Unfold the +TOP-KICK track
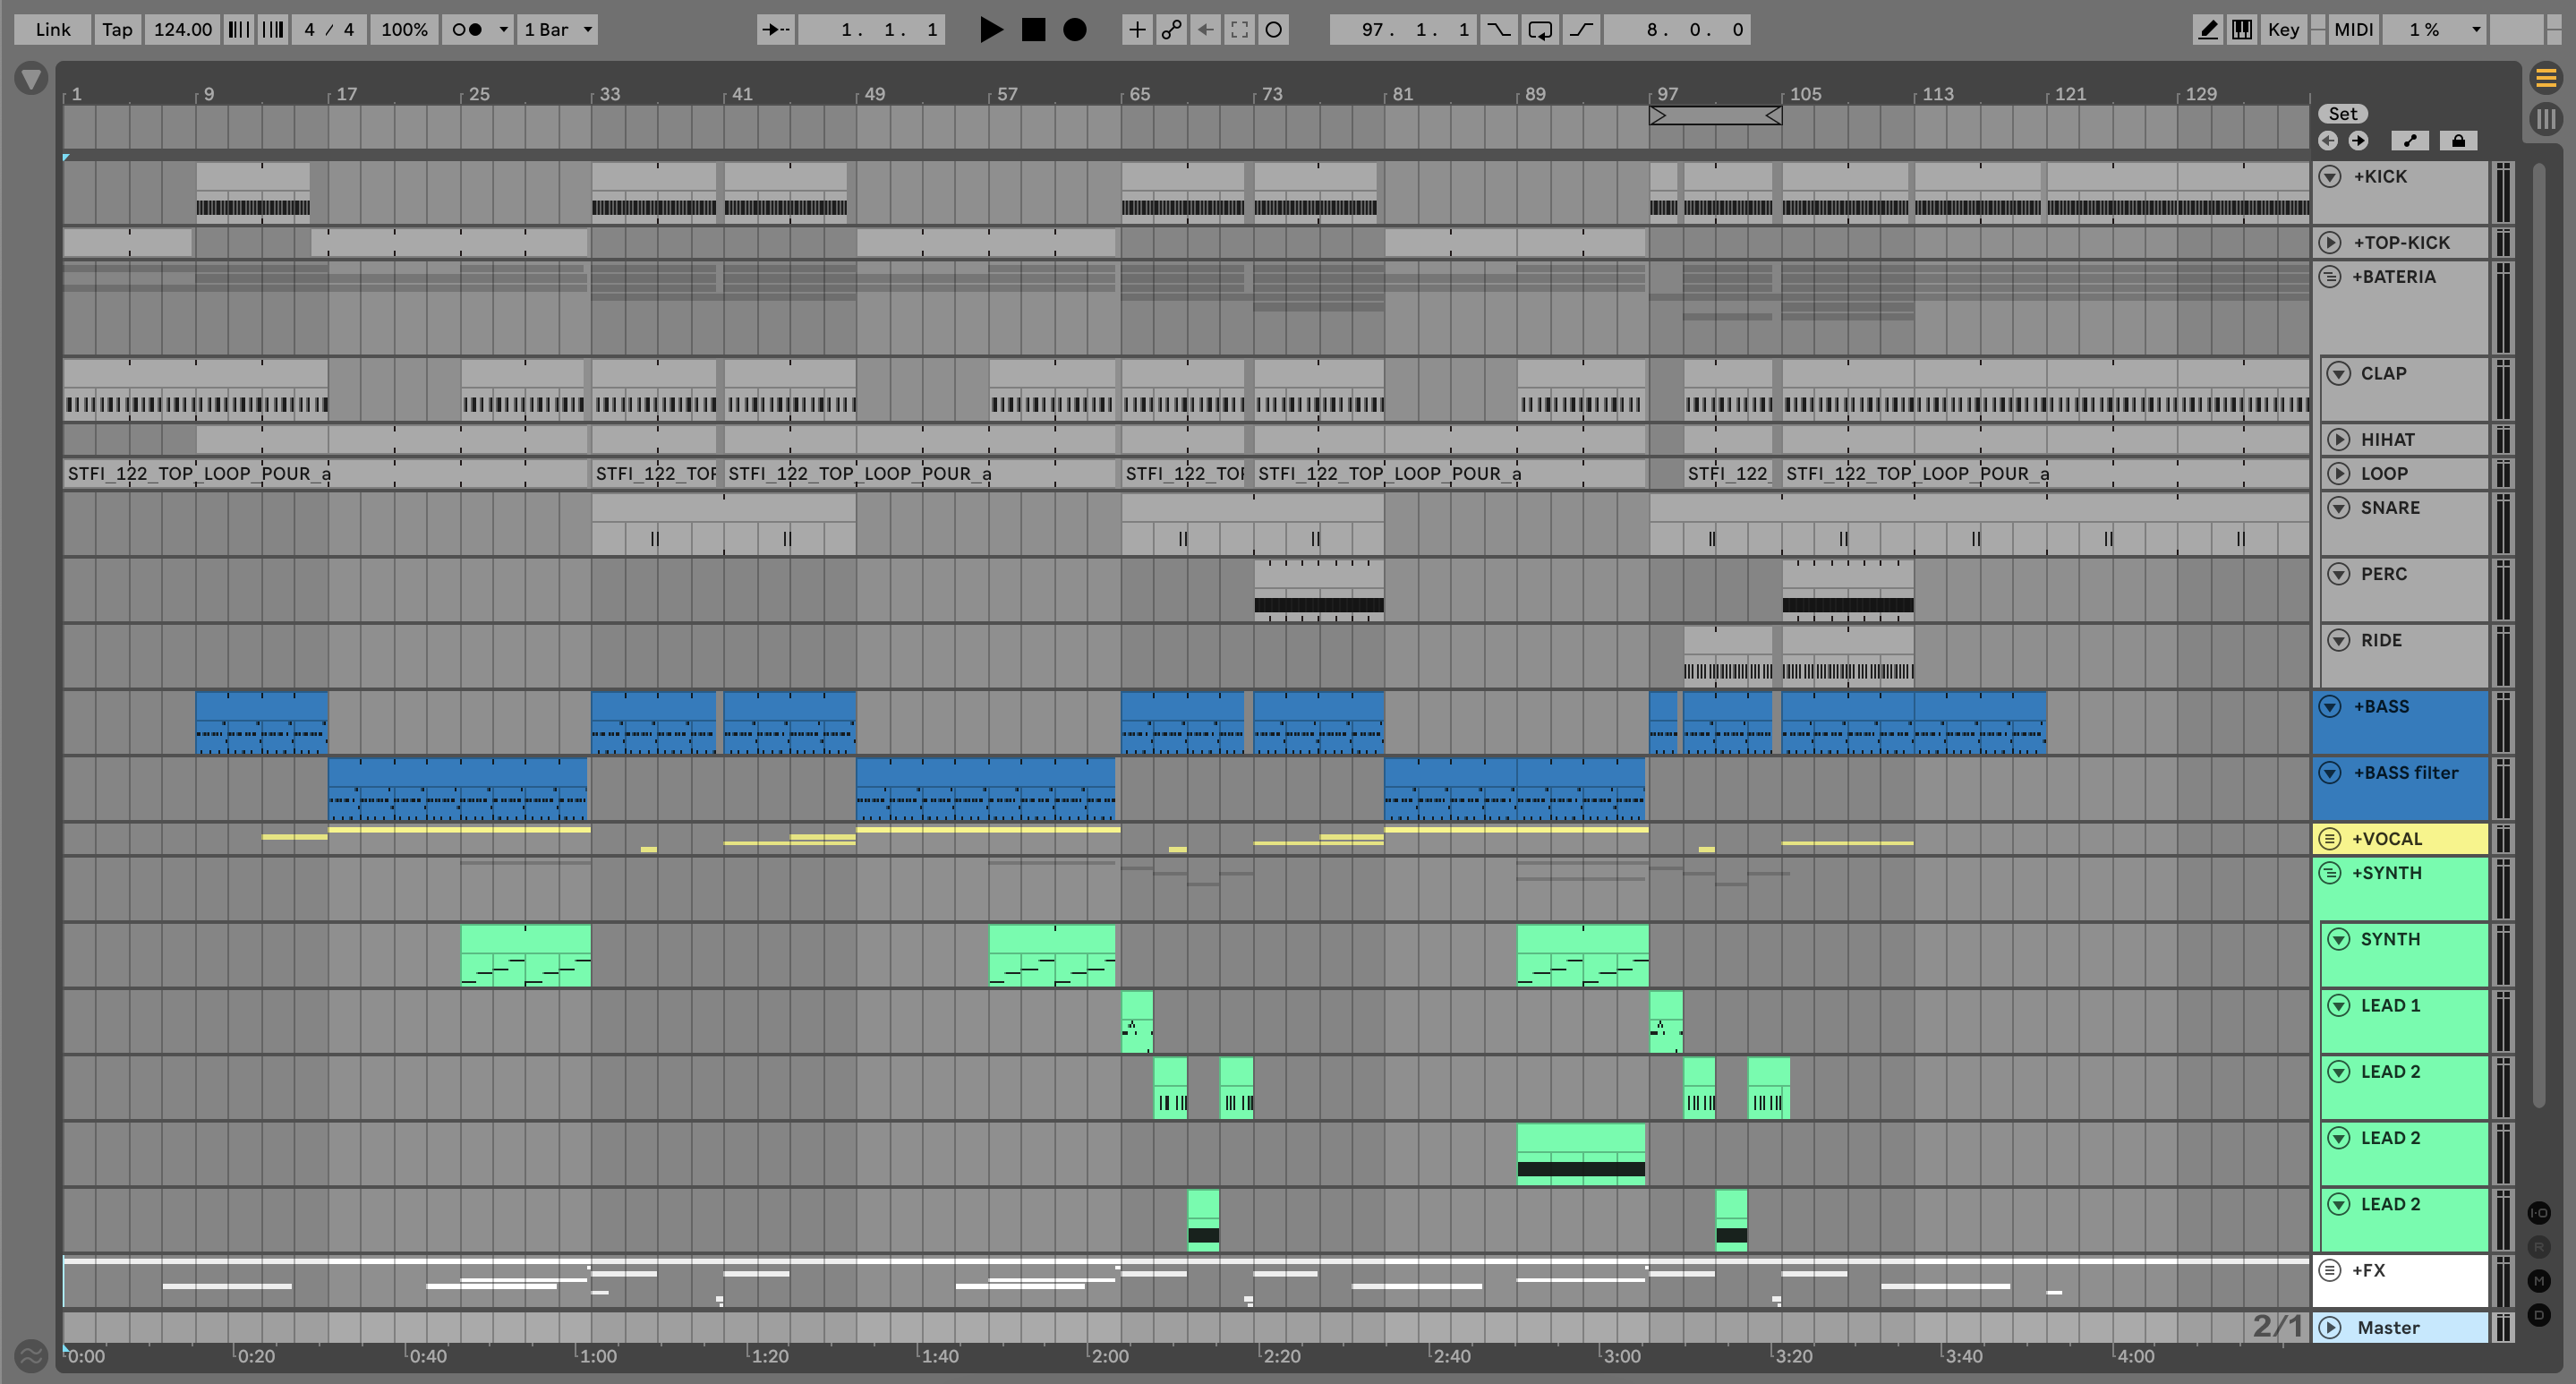 click(x=2330, y=242)
